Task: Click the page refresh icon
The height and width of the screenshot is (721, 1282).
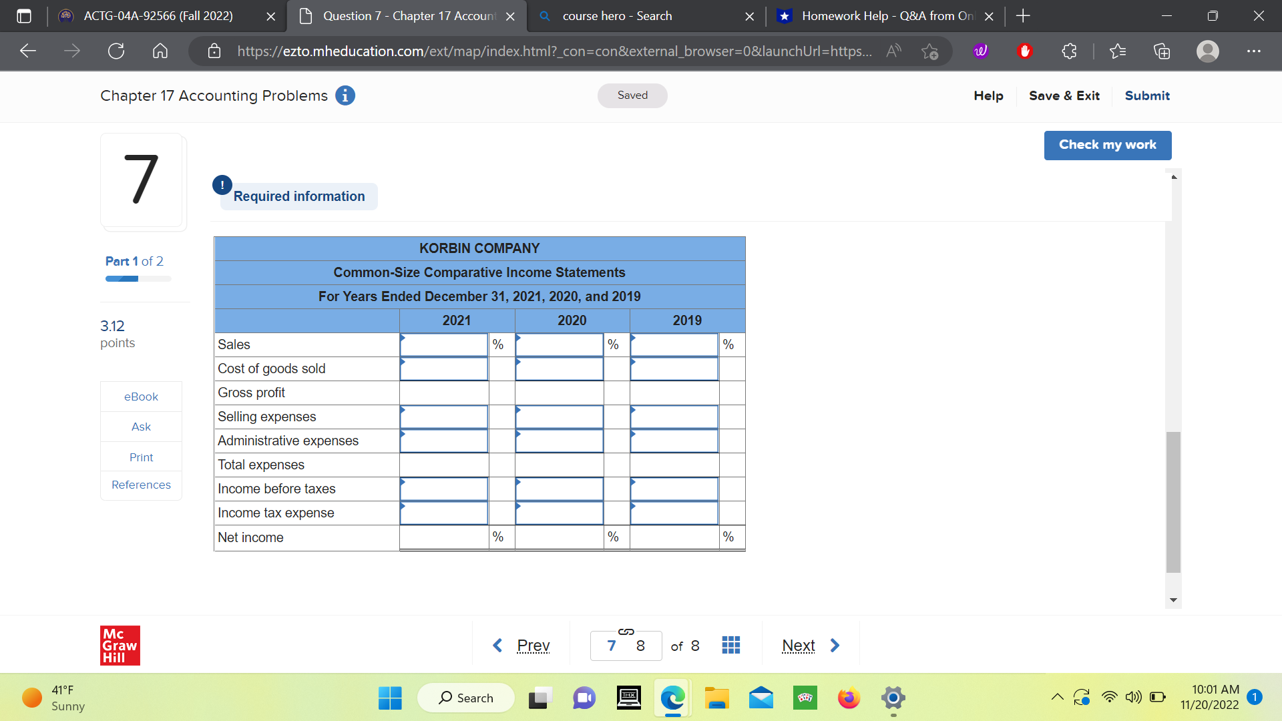Action: (x=116, y=51)
